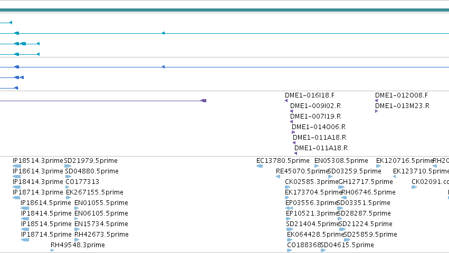Viewport: 449px width, 253px height.
Task: Select EN15734.5prime
Action: [101, 224]
